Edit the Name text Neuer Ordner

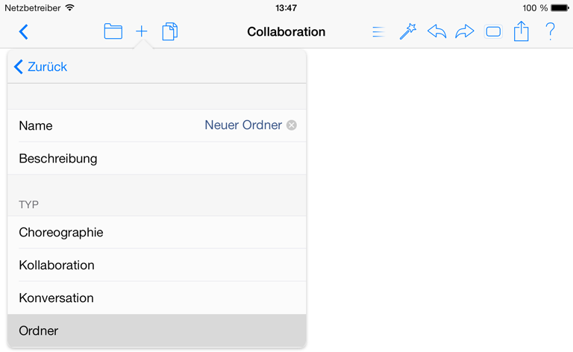[243, 125]
